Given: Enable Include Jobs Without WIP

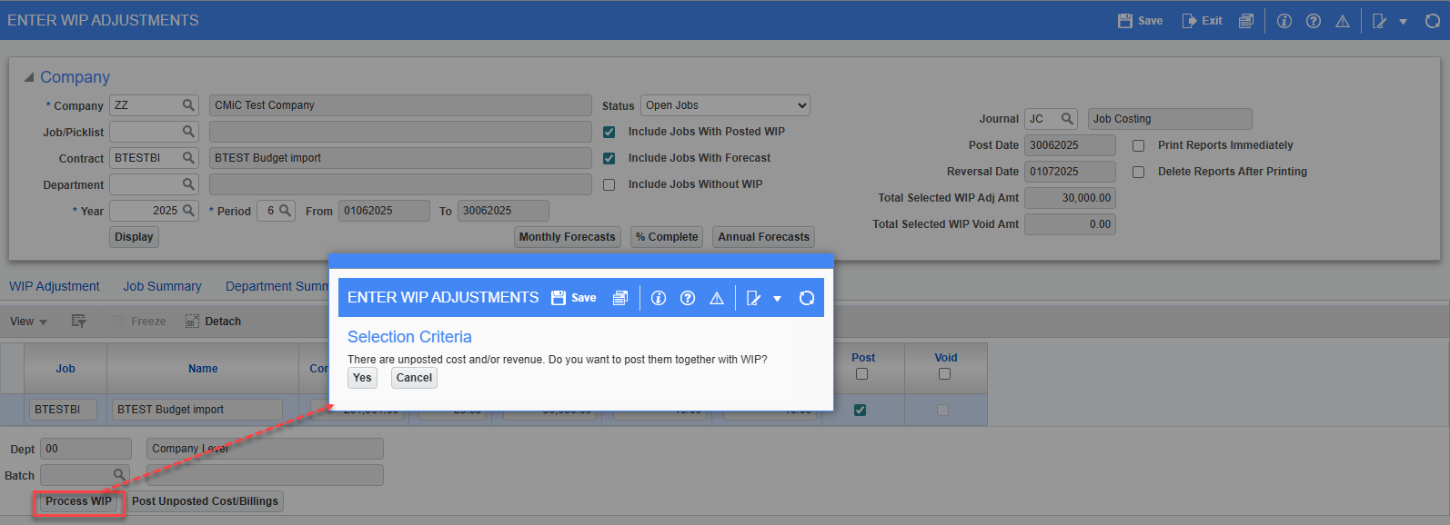Looking at the screenshot, I should pos(609,185).
